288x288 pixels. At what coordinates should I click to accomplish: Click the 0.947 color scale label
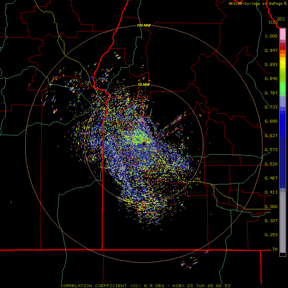click(x=271, y=50)
